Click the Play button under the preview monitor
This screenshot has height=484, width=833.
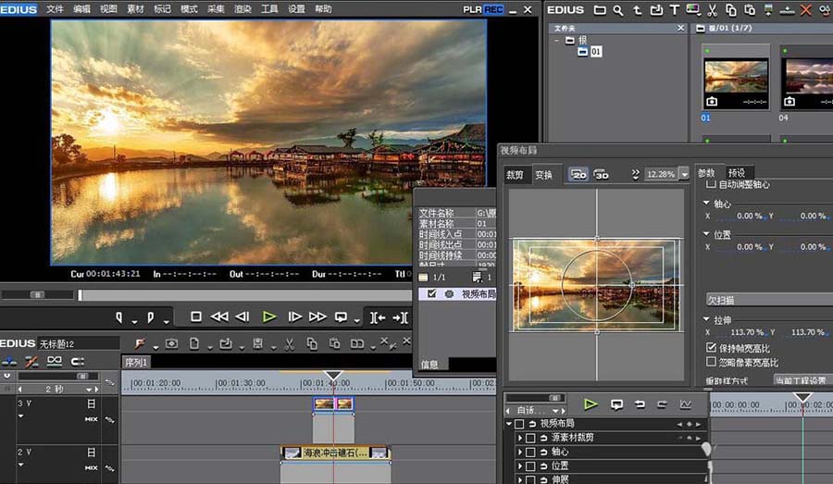point(269,316)
